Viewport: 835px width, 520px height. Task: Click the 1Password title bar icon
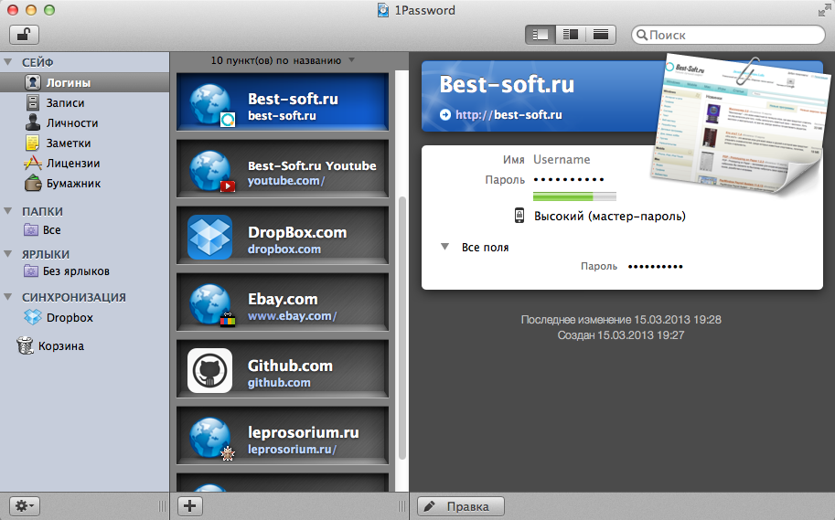pyautogui.click(x=383, y=9)
